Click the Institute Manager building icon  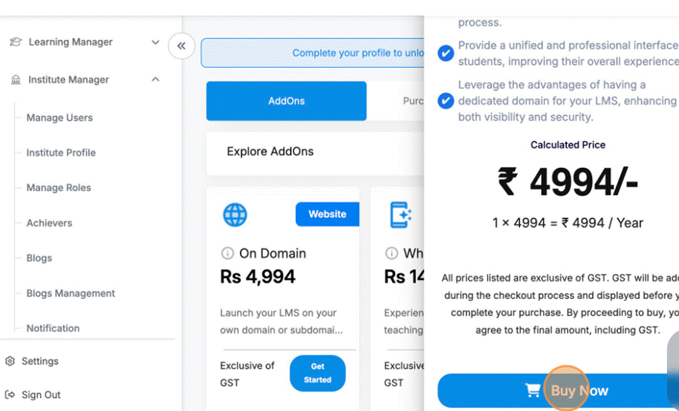[x=15, y=80]
